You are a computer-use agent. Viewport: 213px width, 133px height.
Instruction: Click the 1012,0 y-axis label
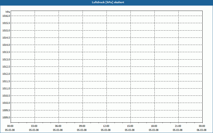[x=6, y=74]
